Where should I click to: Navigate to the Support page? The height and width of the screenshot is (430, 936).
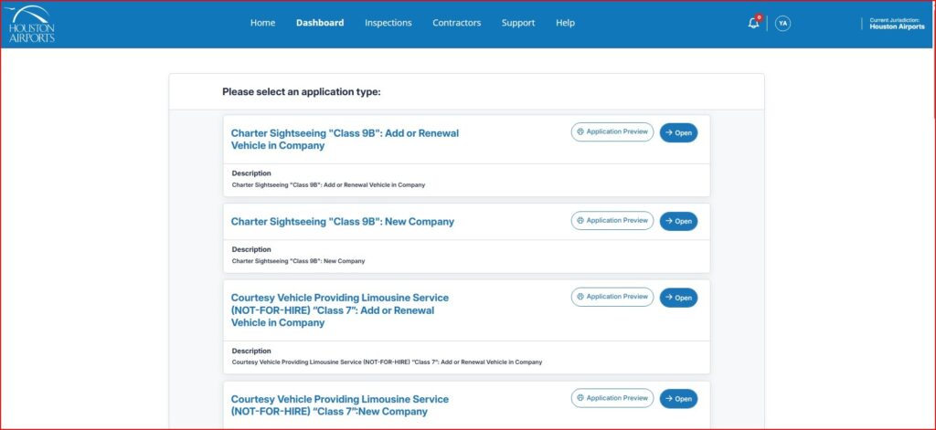click(518, 23)
